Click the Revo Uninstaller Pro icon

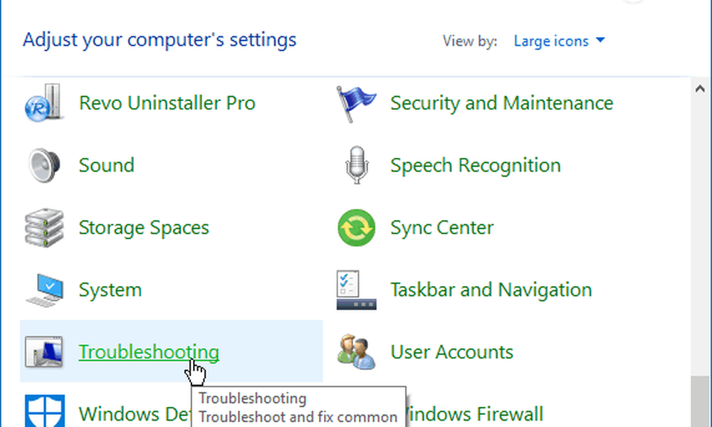(x=45, y=104)
